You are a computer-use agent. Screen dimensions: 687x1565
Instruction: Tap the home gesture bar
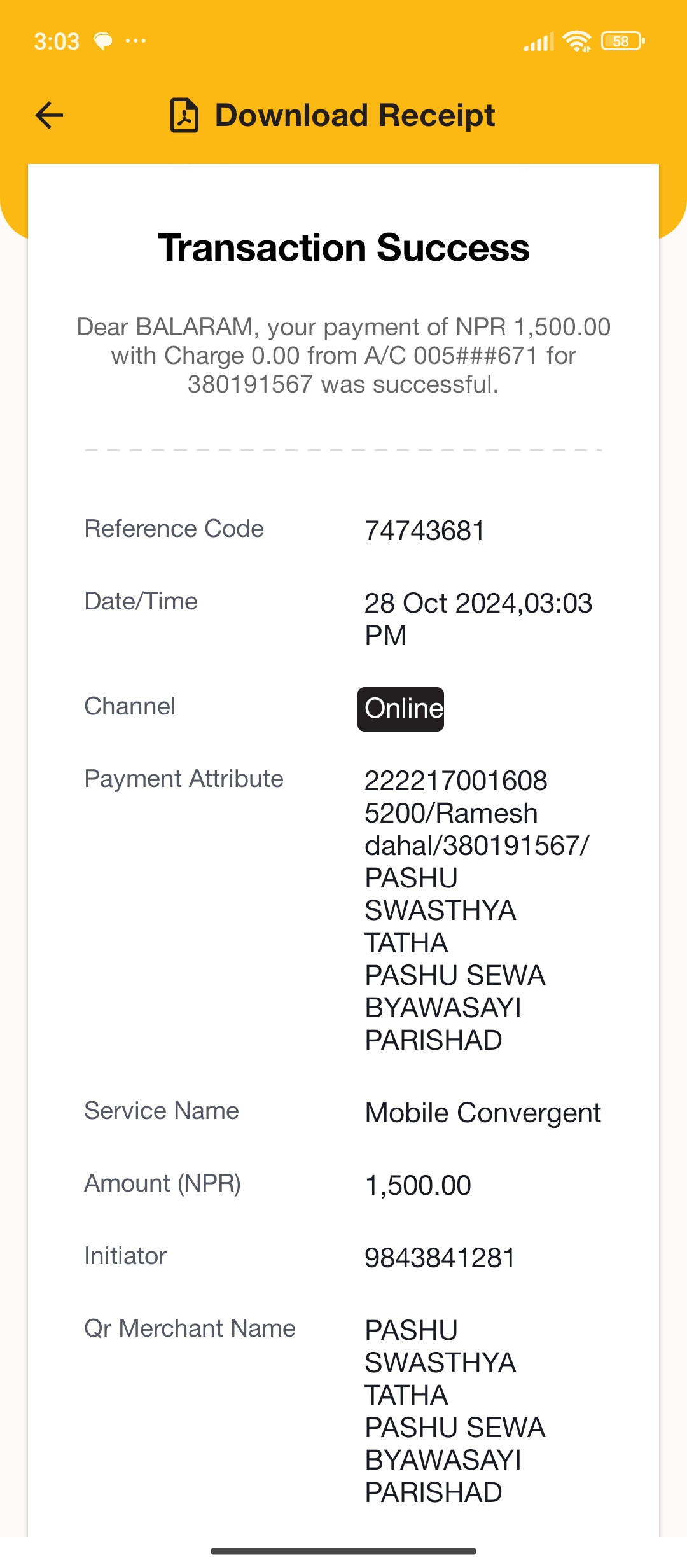[343, 1551]
